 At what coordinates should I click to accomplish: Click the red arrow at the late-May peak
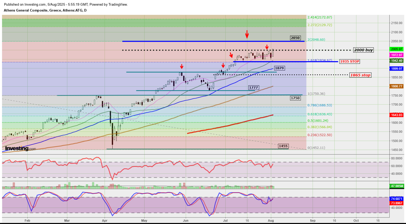pos(182,67)
